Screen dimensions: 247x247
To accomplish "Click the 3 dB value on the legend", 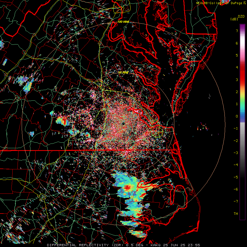I will [x=237, y=80].
